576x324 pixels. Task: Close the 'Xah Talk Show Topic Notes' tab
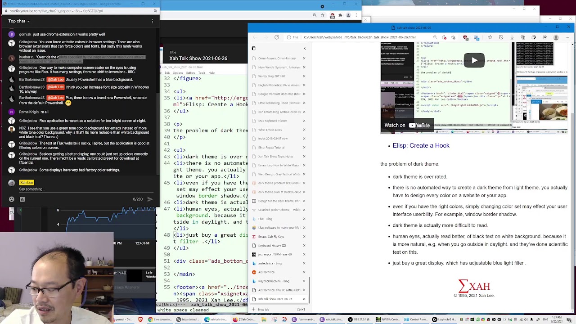(304, 156)
